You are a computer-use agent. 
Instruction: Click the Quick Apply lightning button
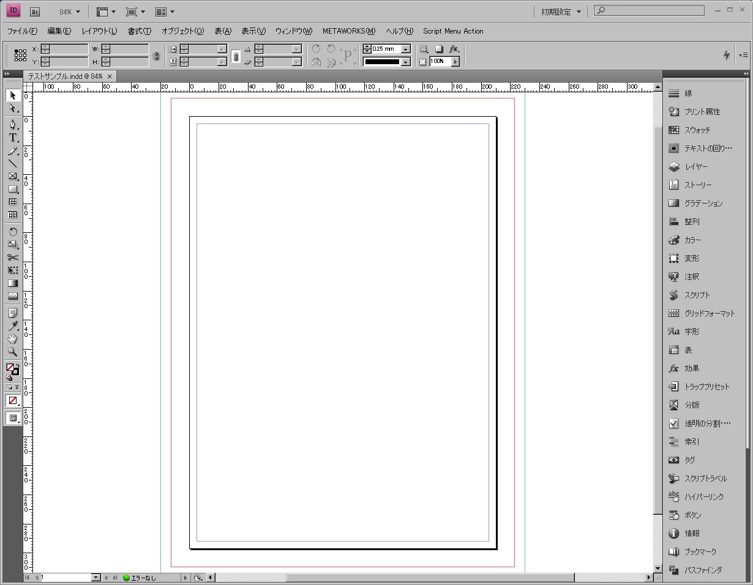727,55
